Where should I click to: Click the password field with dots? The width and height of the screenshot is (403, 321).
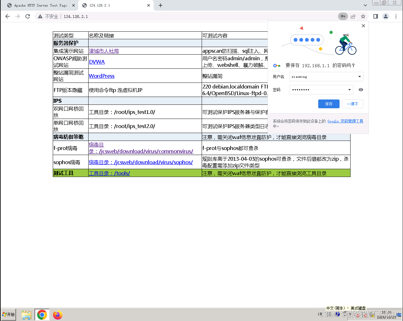click(x=321, y=90)
